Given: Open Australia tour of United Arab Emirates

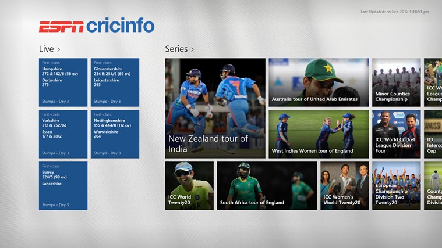Looking at the screenshot, I should pos(319,82).
